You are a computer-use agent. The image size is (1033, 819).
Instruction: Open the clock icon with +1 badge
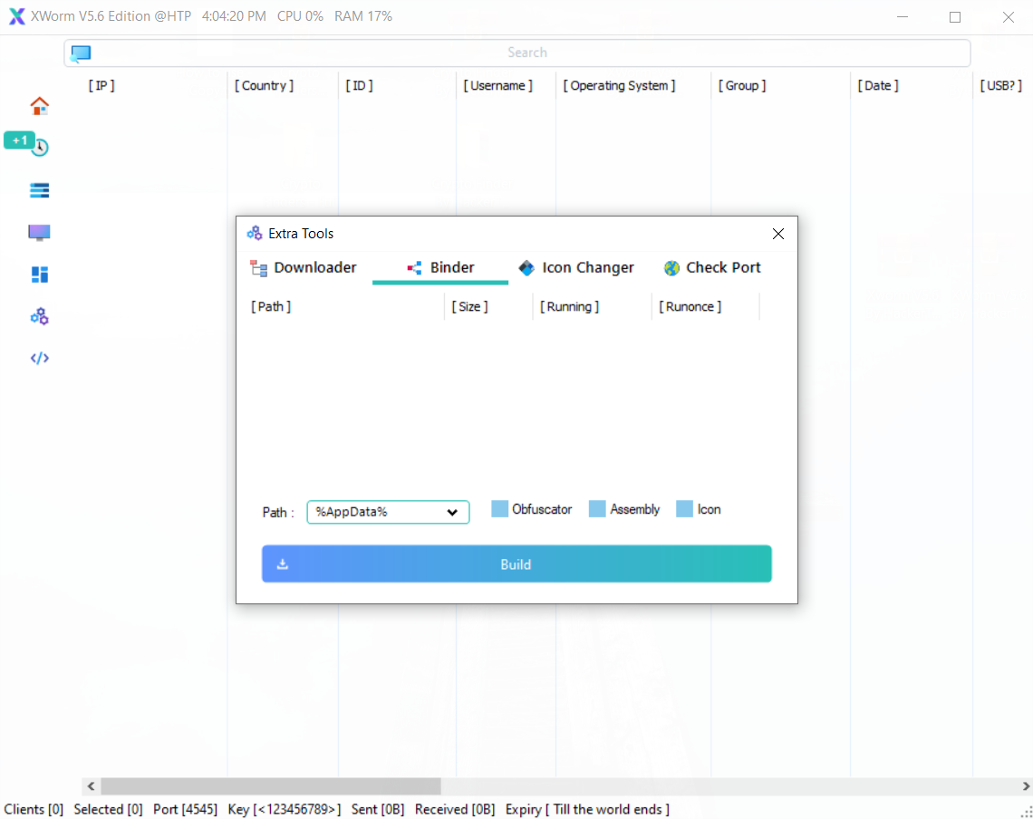pyautogui.click(x=39, y=147)
